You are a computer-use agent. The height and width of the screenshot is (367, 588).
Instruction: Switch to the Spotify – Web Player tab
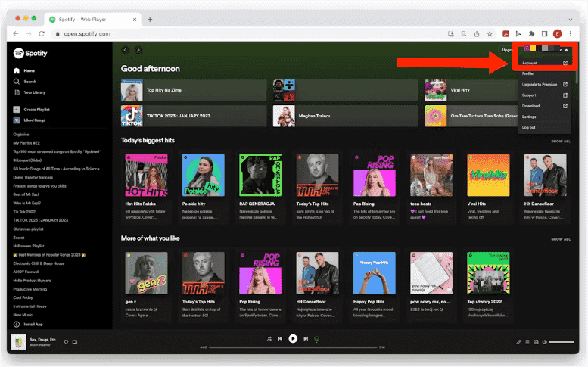point(92,20)
